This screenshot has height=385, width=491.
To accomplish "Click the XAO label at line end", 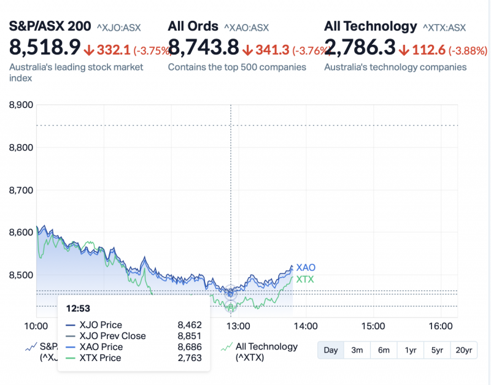I will (x=306, y=268).
